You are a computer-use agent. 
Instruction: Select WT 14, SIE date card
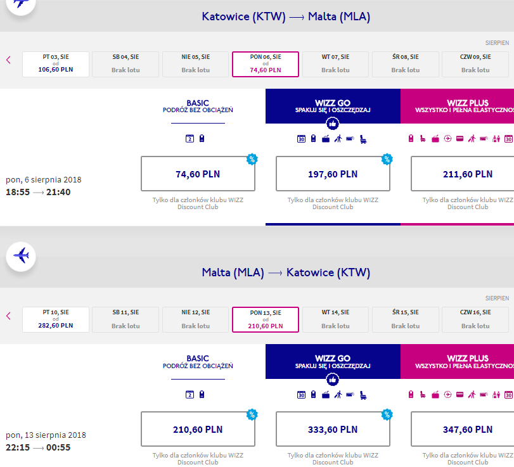335,319
